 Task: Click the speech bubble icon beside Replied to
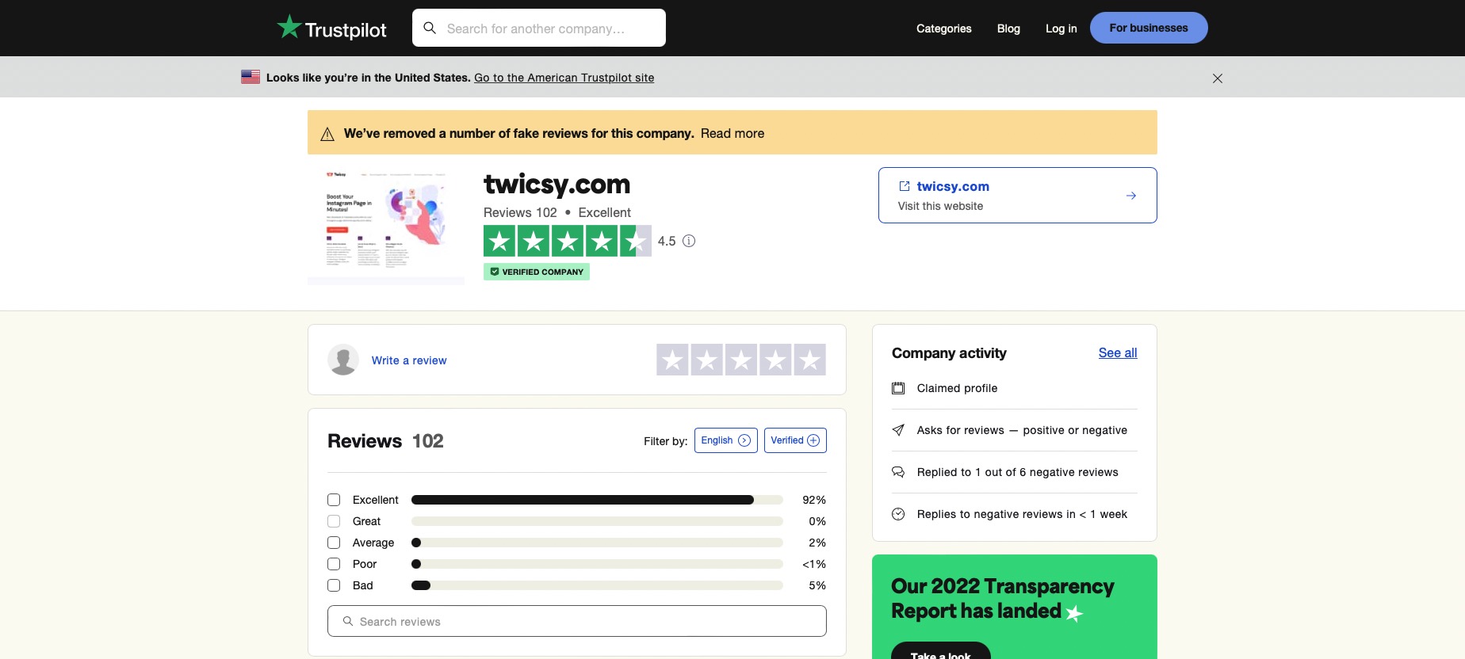pos(898,472)
